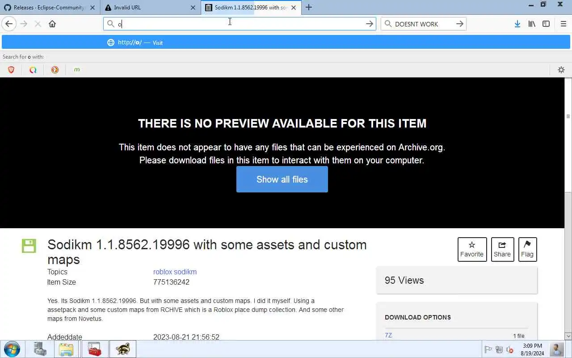Click the Share button
Viewport: 572px width, 358px height.
coord(502,249)
